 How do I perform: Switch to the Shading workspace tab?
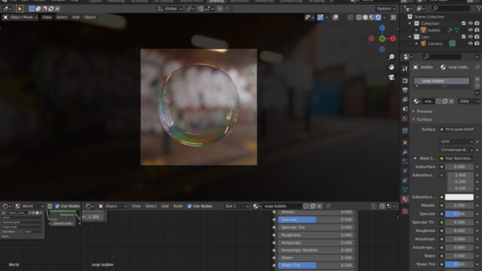[216, 2]
